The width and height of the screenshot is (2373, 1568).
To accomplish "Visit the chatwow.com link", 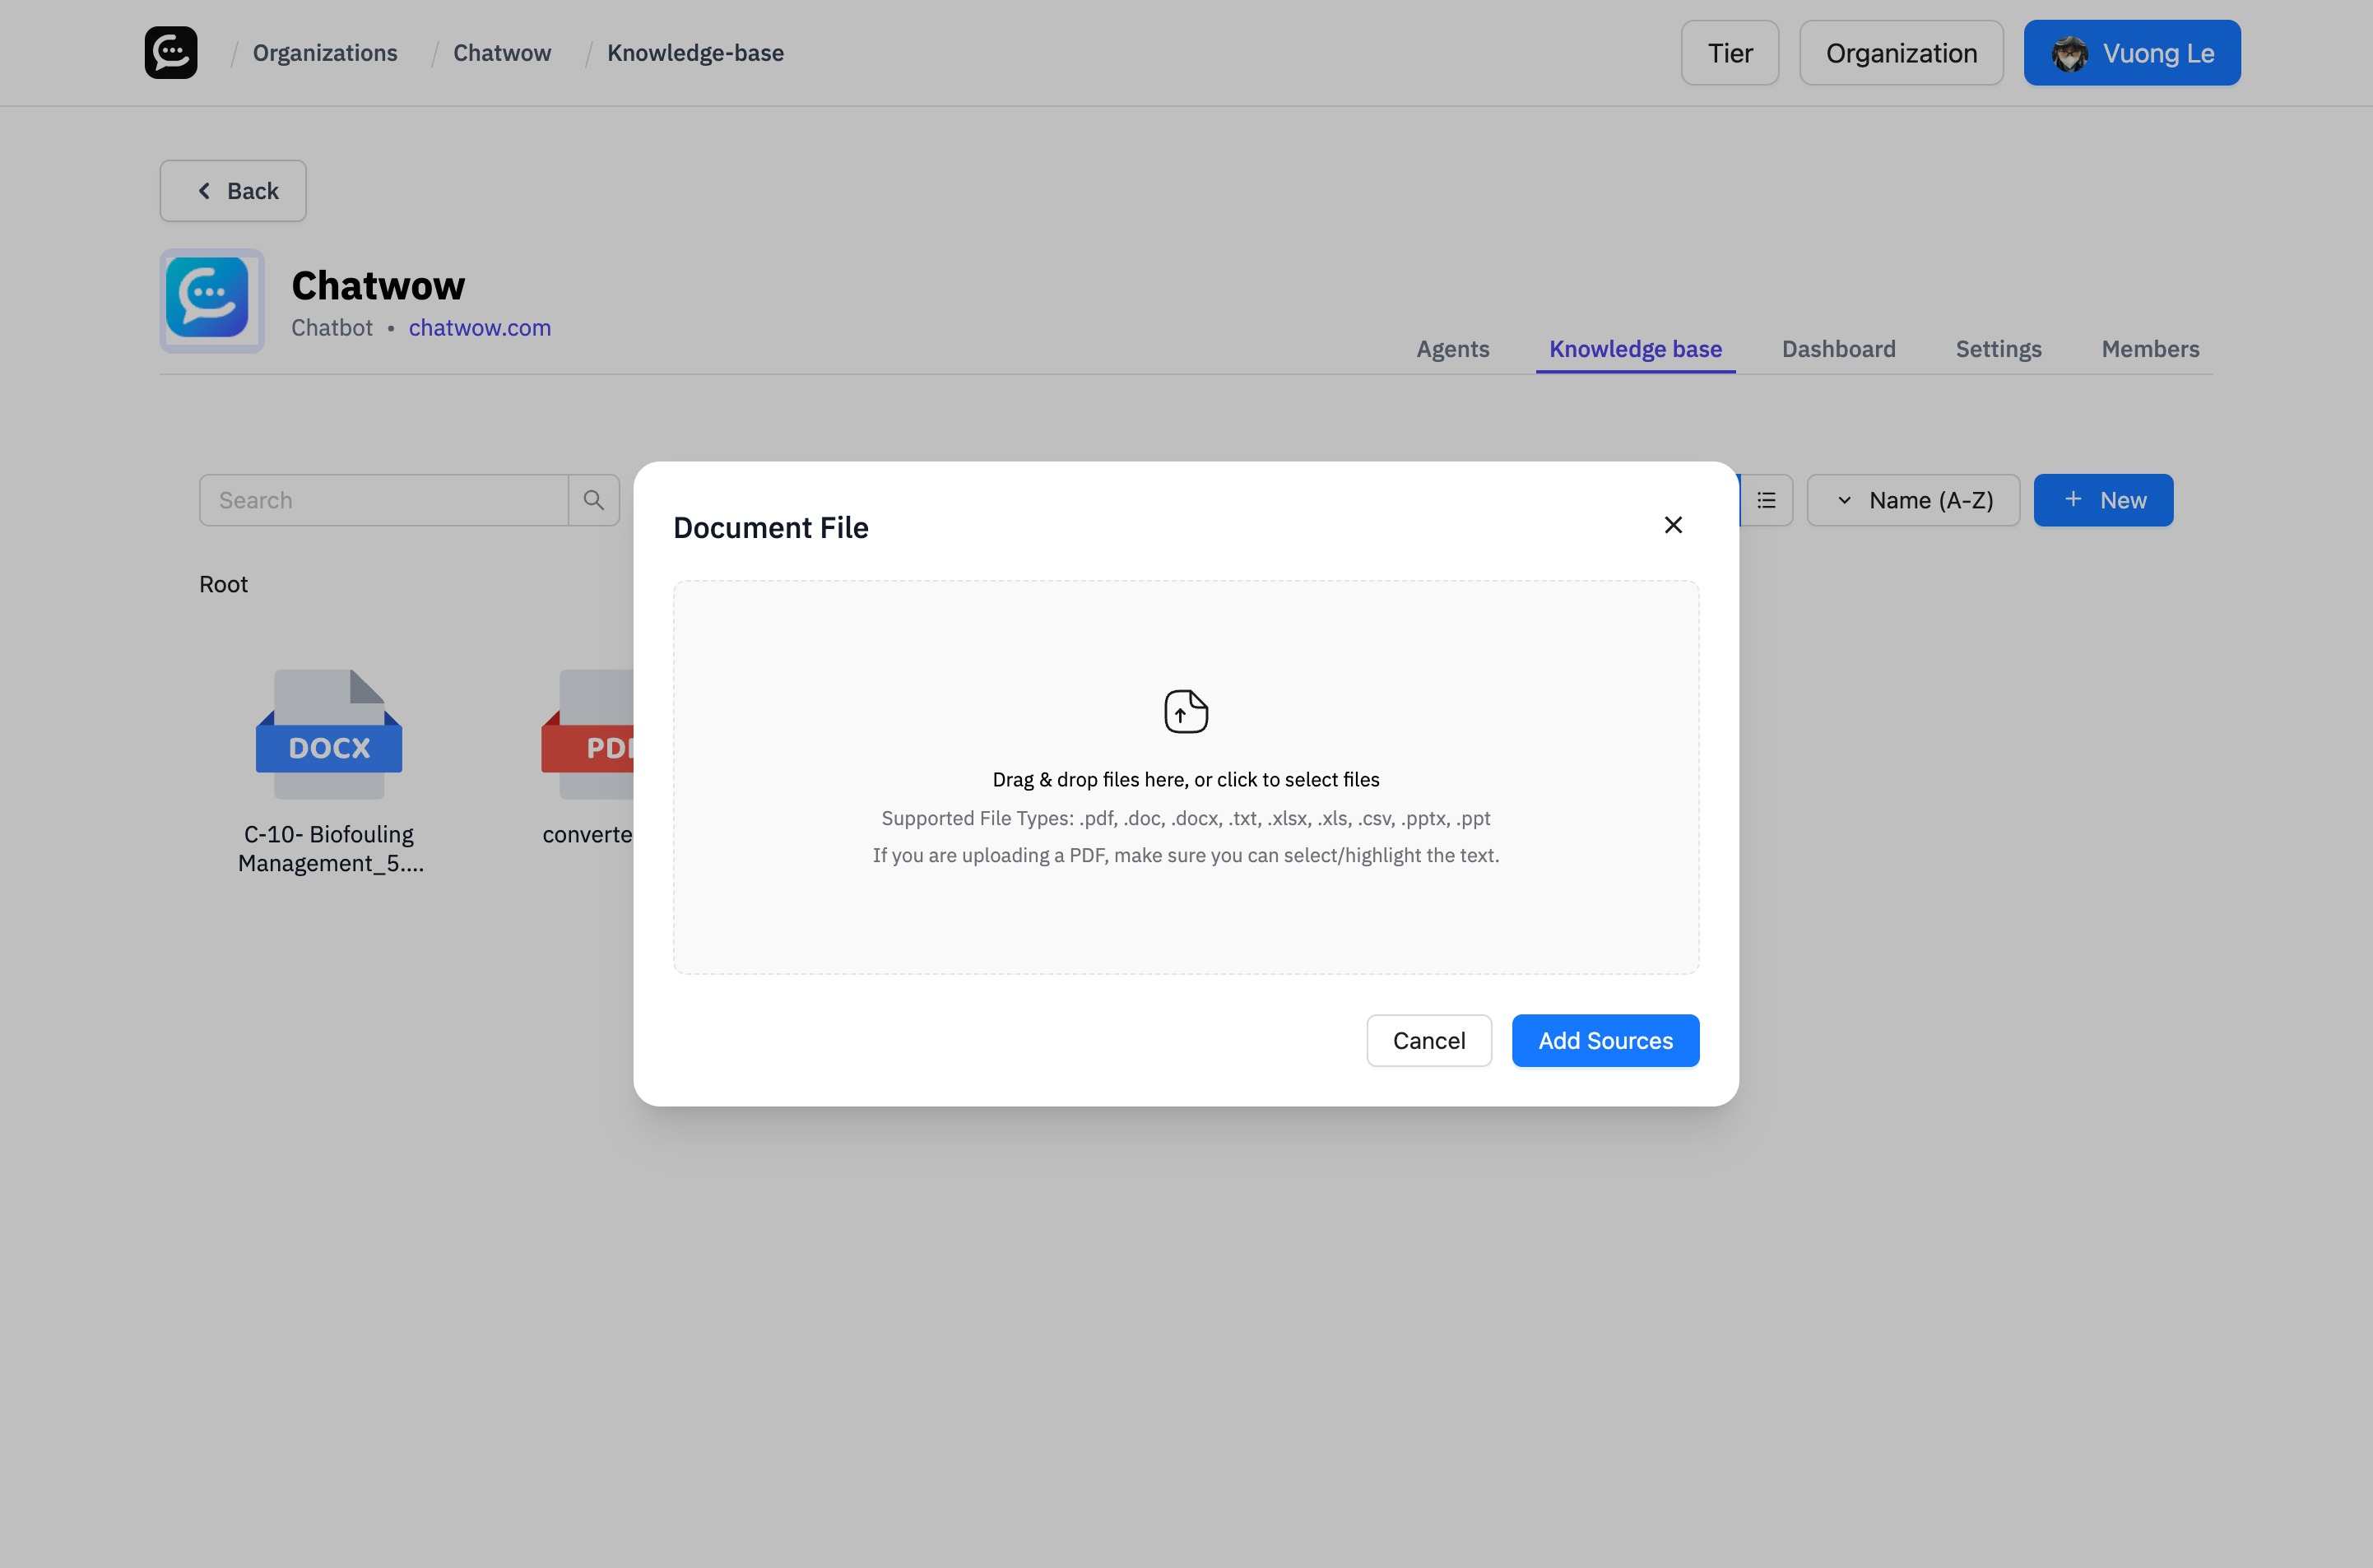I will tap(479, 327).
